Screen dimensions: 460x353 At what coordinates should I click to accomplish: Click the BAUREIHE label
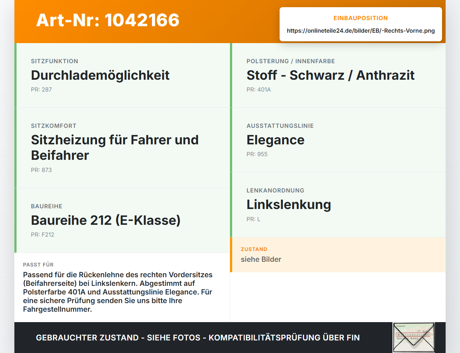47,206
